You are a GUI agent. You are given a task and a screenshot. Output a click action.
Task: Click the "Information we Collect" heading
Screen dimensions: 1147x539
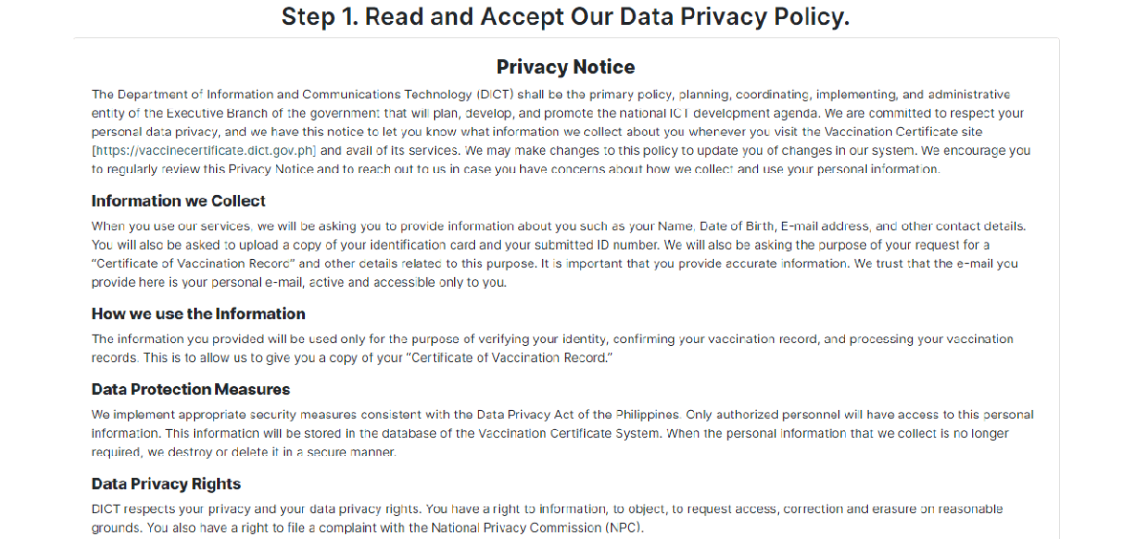[x=179, y=201]
